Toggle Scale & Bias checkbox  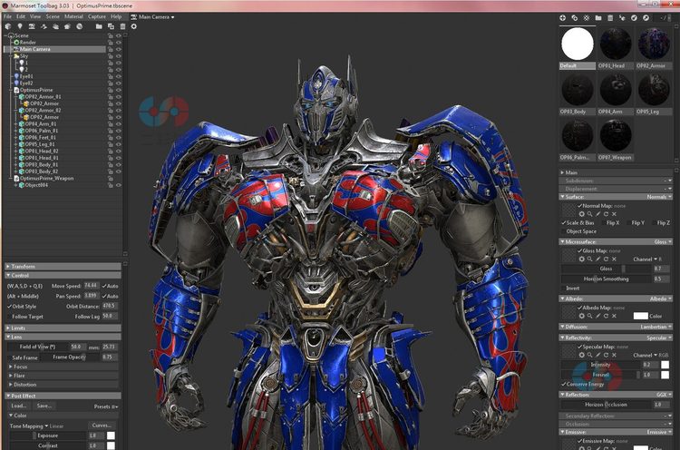coord(564,222)
